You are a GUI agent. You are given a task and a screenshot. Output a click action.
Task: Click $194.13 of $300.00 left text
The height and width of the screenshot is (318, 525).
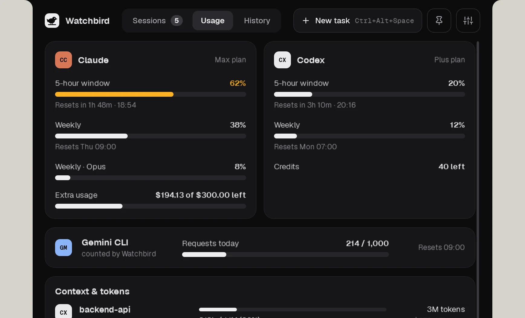(201, 195)
